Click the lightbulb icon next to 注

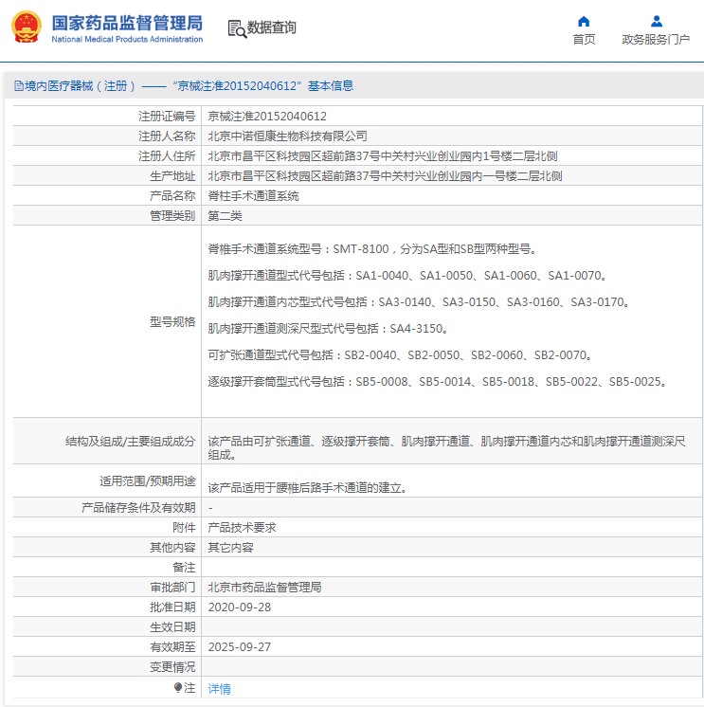177,687
